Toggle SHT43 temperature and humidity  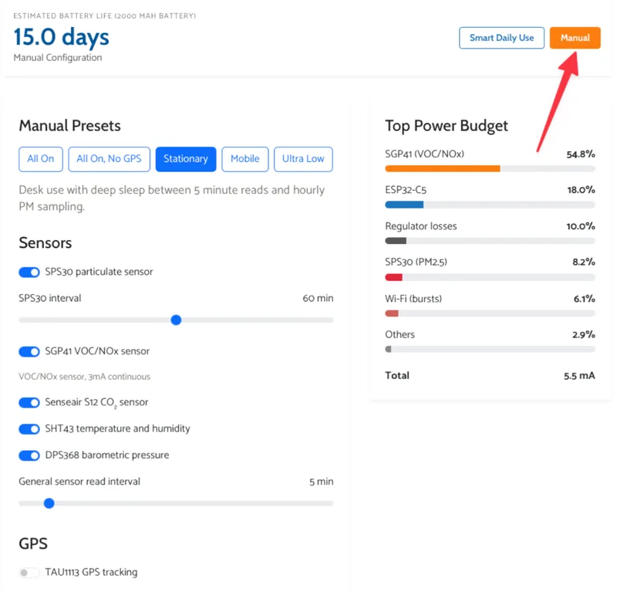[x=29, y=429]
